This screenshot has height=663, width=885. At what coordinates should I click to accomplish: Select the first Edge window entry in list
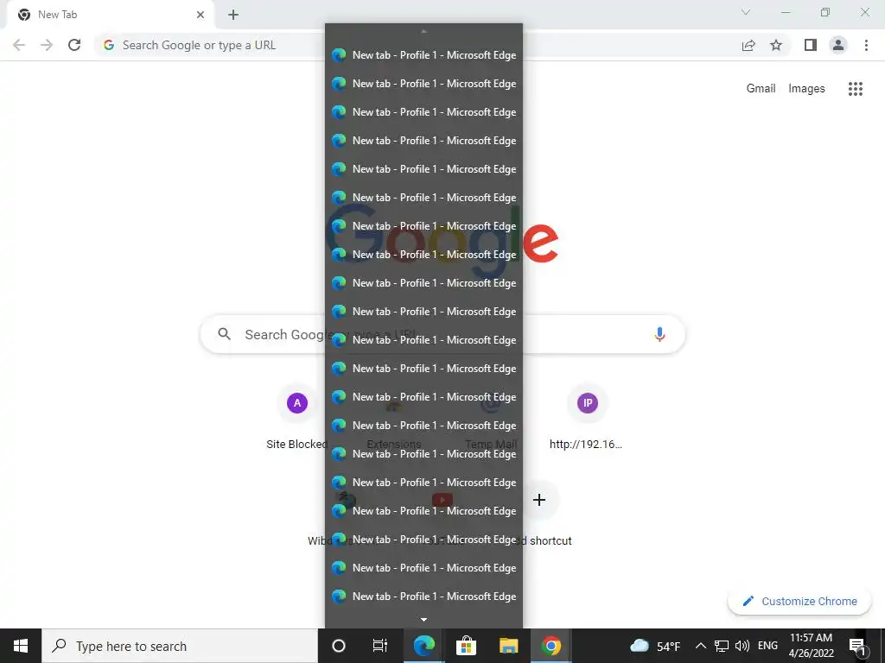tap(423, 54)
